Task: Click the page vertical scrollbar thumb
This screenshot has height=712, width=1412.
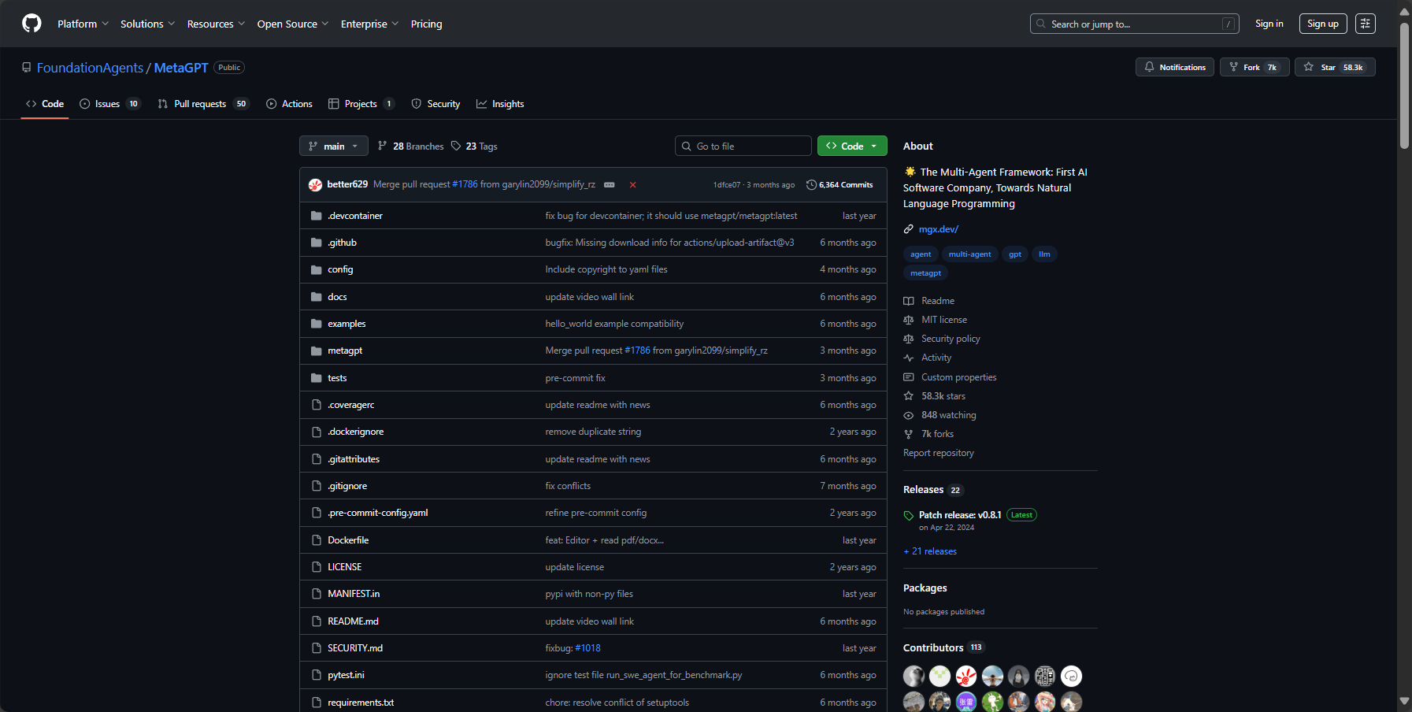Action: pyautogui.click(x=1404, y=85)
